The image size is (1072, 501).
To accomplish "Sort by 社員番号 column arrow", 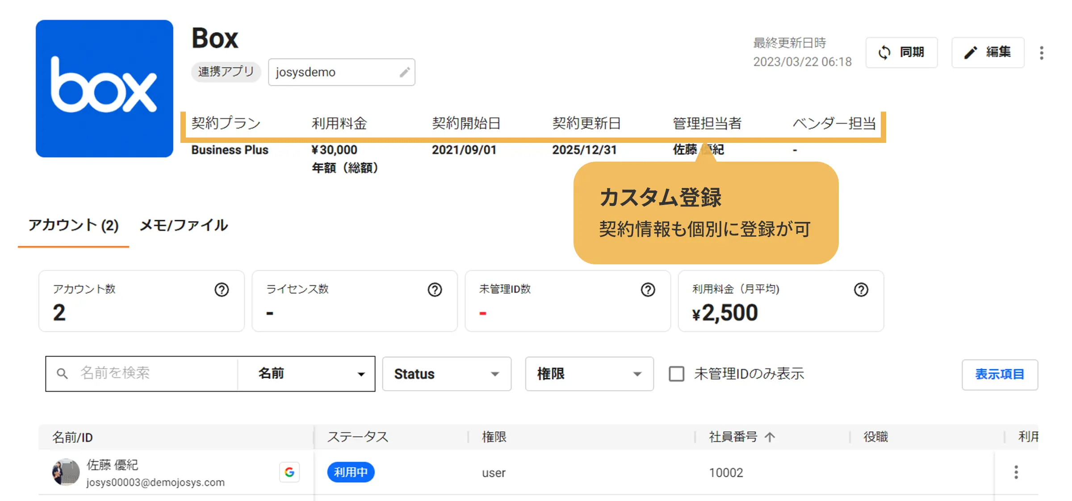I will (770, 437).
